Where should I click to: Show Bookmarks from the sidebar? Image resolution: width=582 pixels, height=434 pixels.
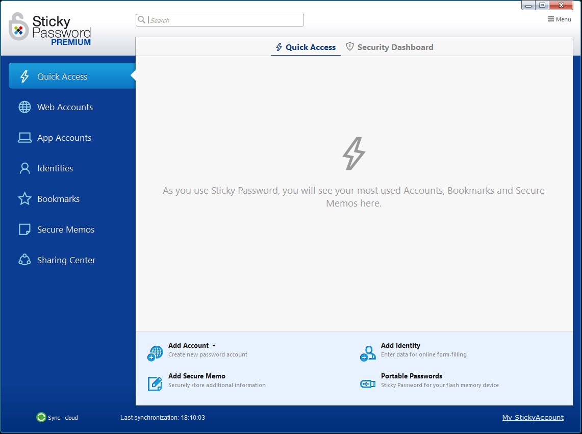pyautogui.click(x=58, y=199)
